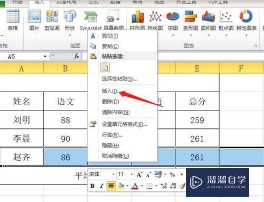Click cell containing 赵齐

pyautogui.click(x=22, y=157)
